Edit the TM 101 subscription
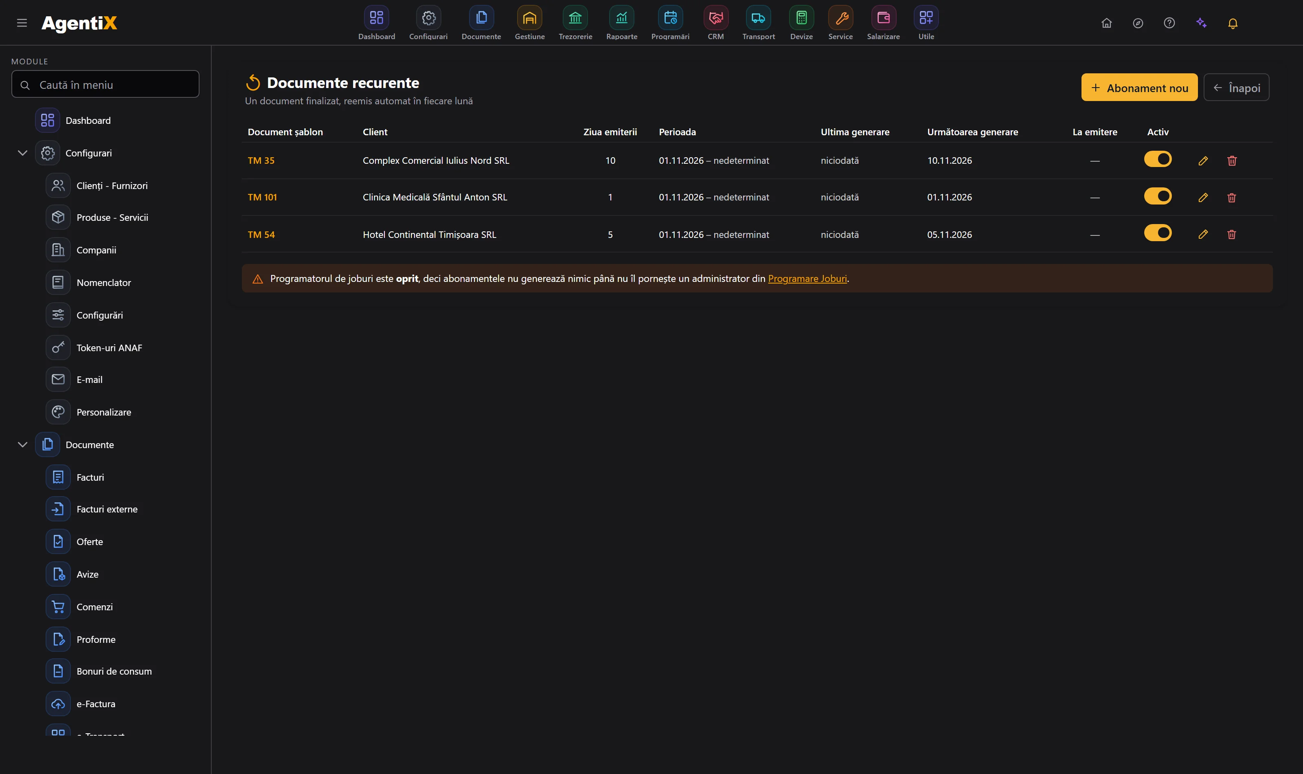Screen dimensions: 1303x774 1203,198
